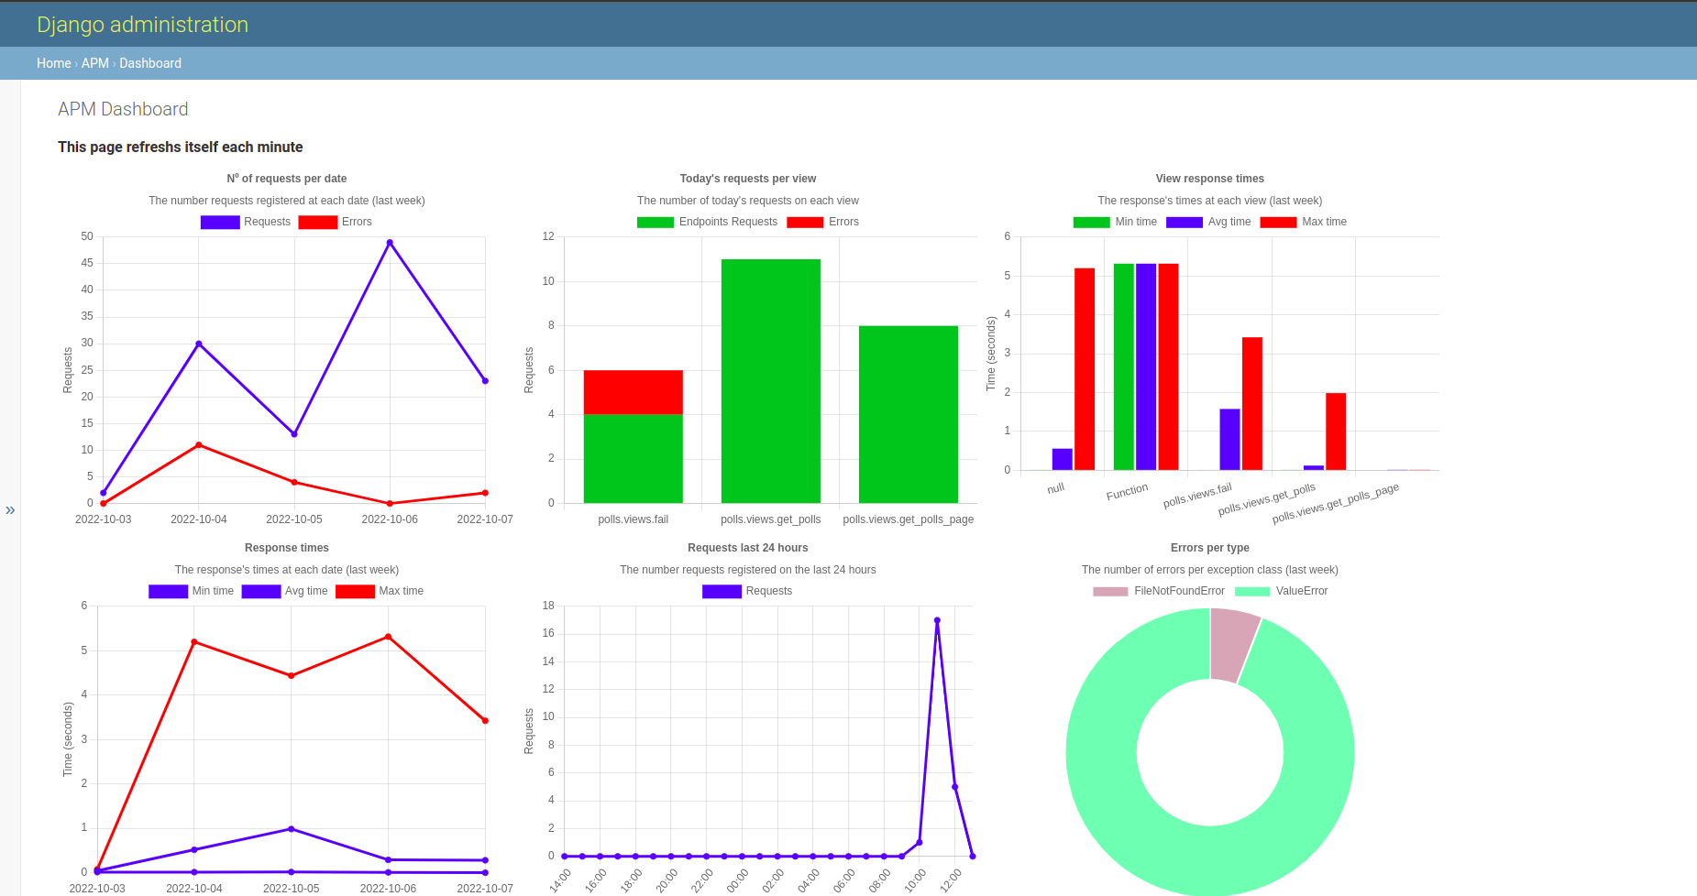Toggle Requests legend in last 24 hours chart

(747, 591)
